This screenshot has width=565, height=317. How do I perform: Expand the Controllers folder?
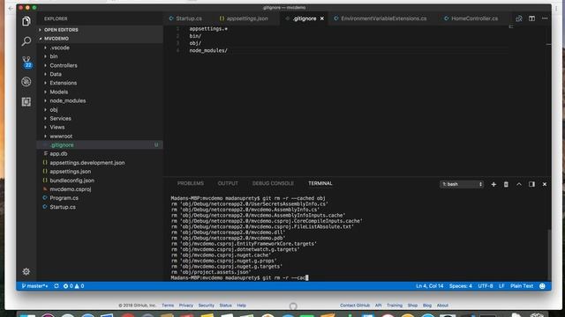pos(64,65)
